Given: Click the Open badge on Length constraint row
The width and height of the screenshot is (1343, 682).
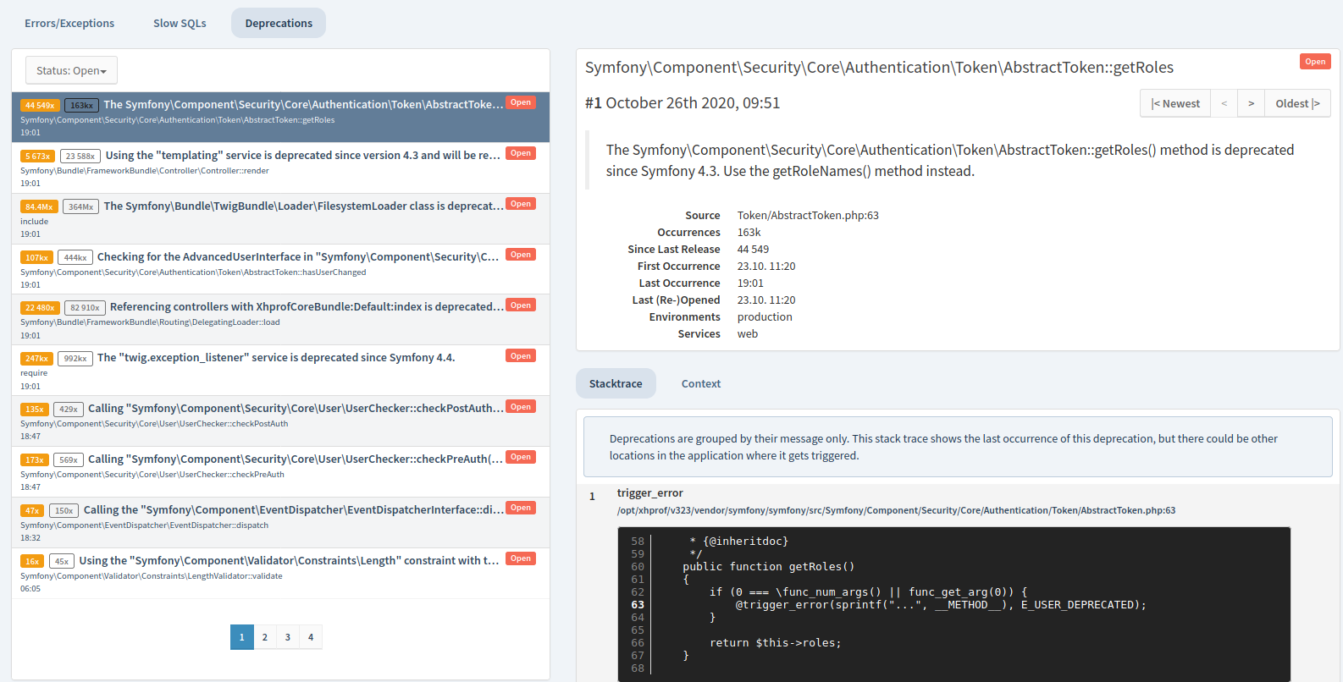Looking at the screenshot, I should [521, 558].
